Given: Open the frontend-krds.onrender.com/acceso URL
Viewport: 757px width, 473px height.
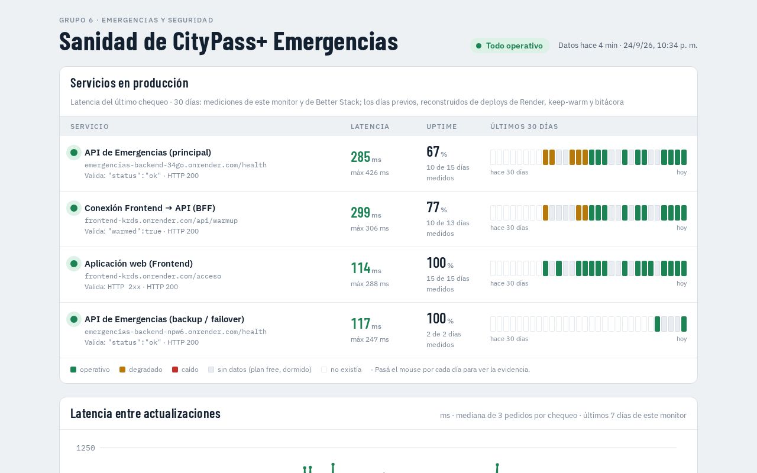Looking at the screenshot, I should (153, 276).
